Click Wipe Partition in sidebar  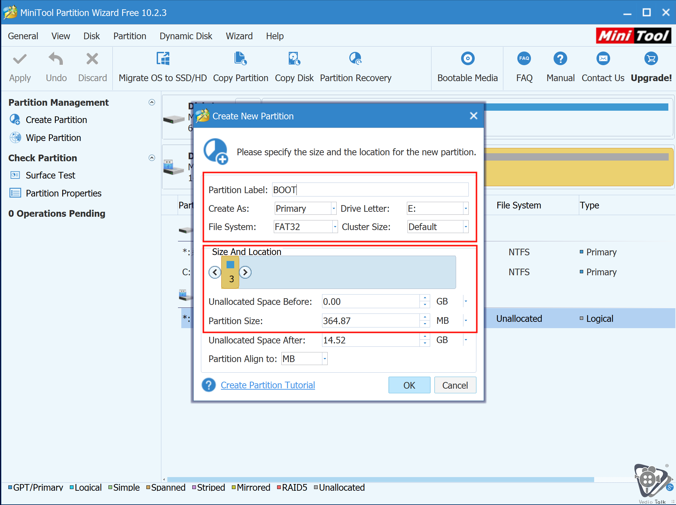53,138
